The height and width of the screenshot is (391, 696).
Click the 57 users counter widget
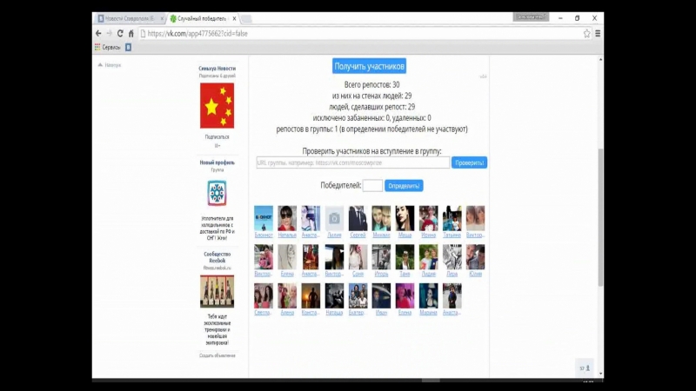point(585,368)
